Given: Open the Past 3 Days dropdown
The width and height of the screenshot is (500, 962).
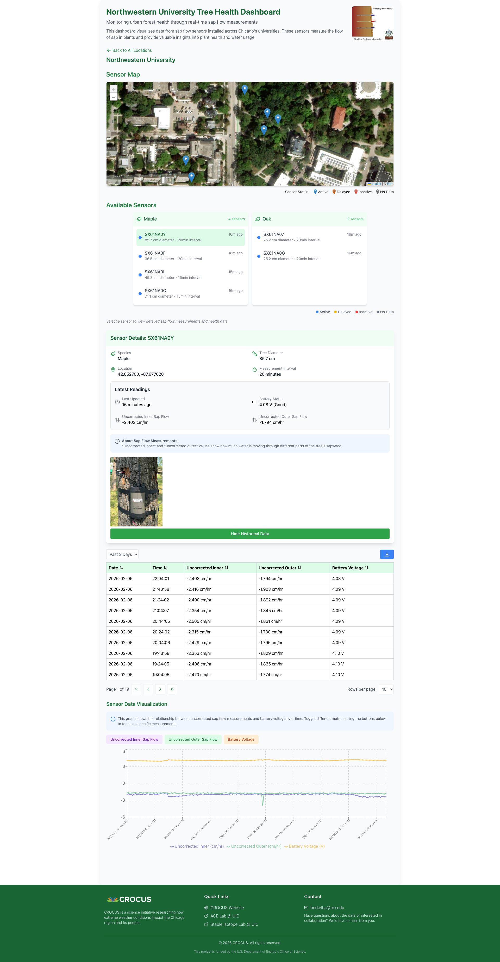Looking at the screenshot, I should point(122,554).
